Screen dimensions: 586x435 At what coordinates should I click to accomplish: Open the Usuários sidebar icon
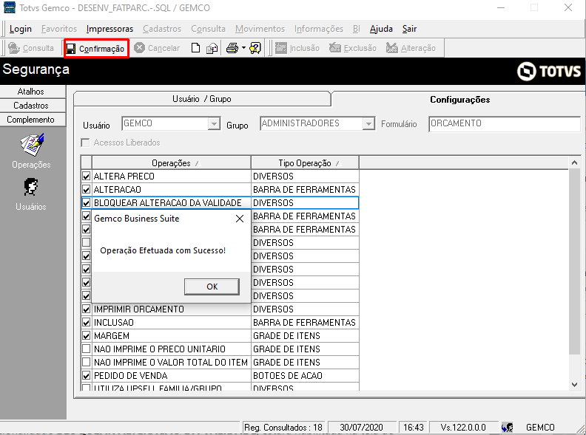pyautogui.click(x=31, y=187)
